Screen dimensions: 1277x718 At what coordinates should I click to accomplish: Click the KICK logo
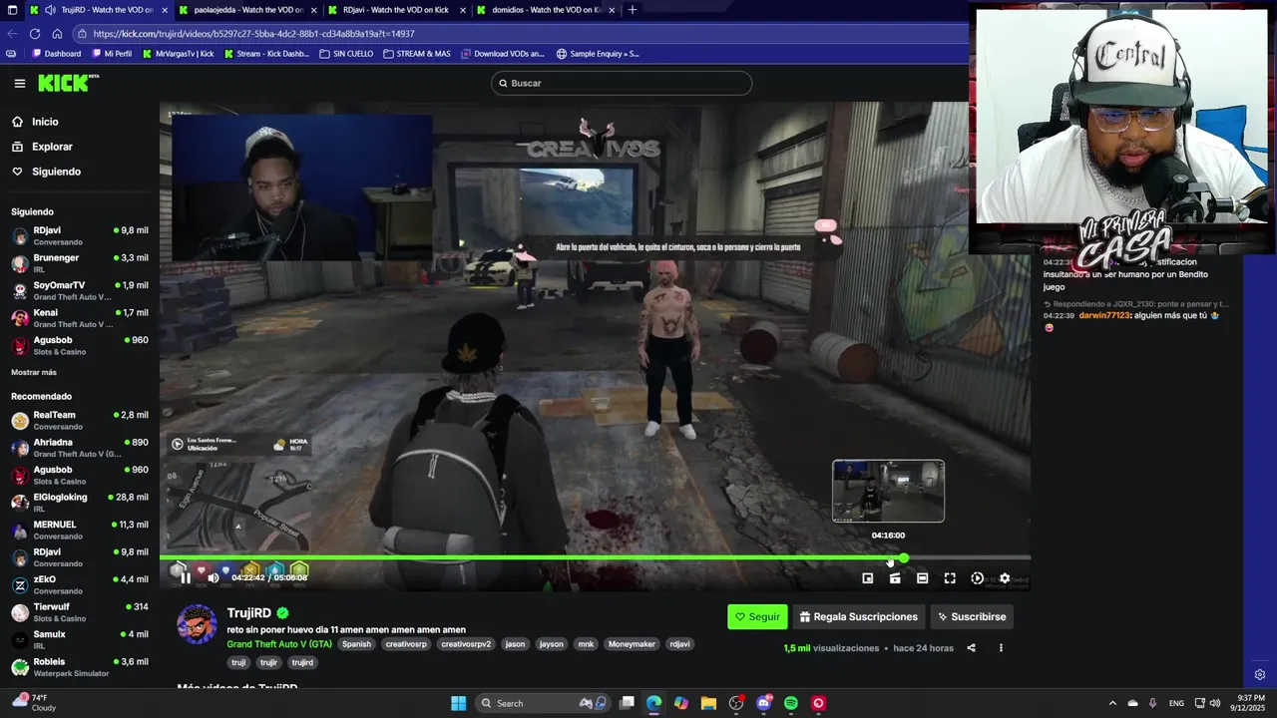point(68,83)
